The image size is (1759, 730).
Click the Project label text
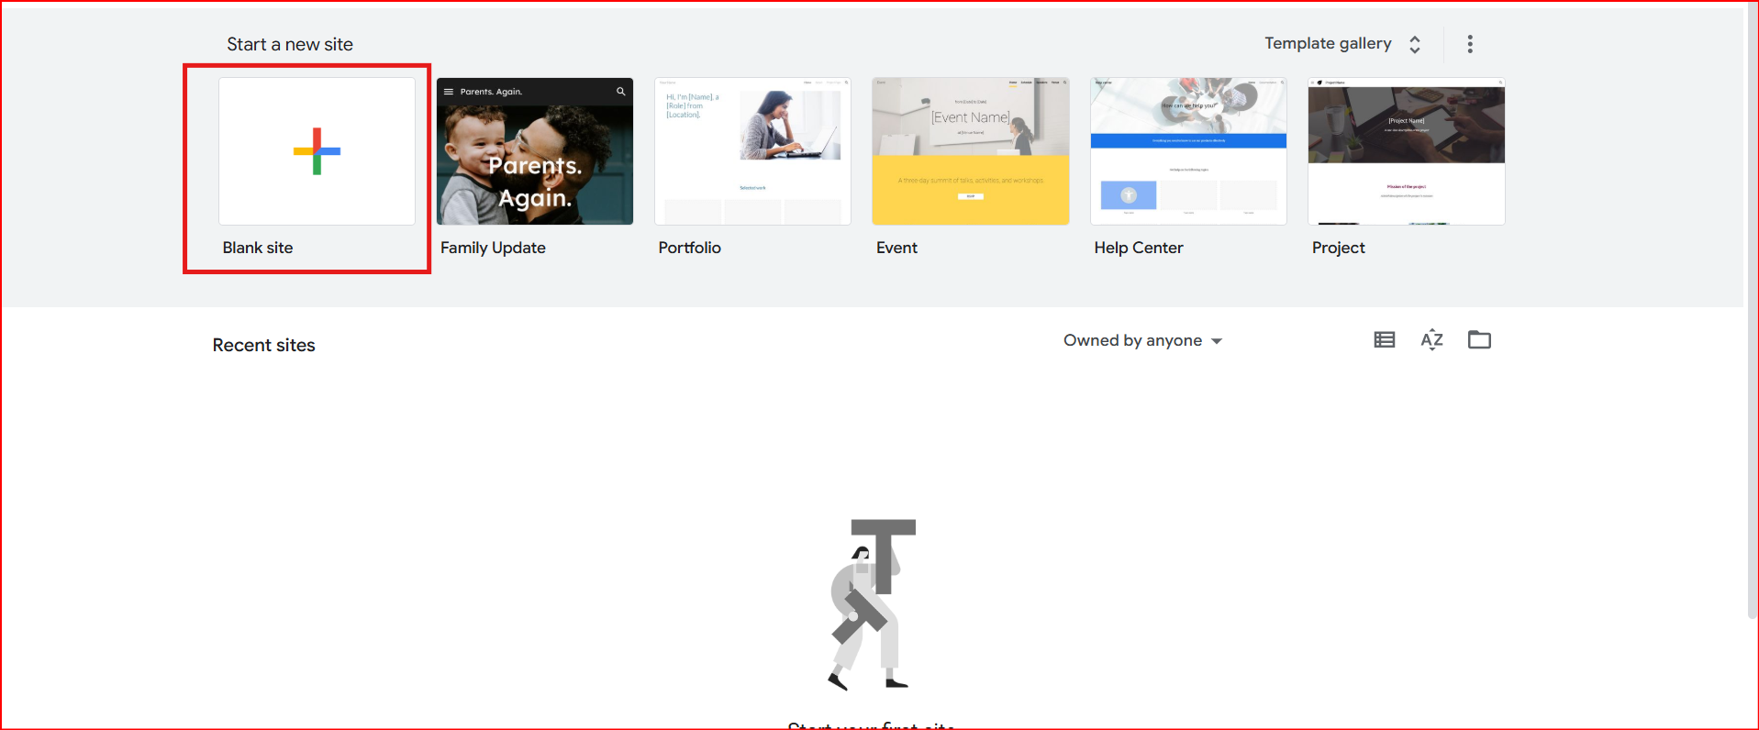[x=1338, y=248]
